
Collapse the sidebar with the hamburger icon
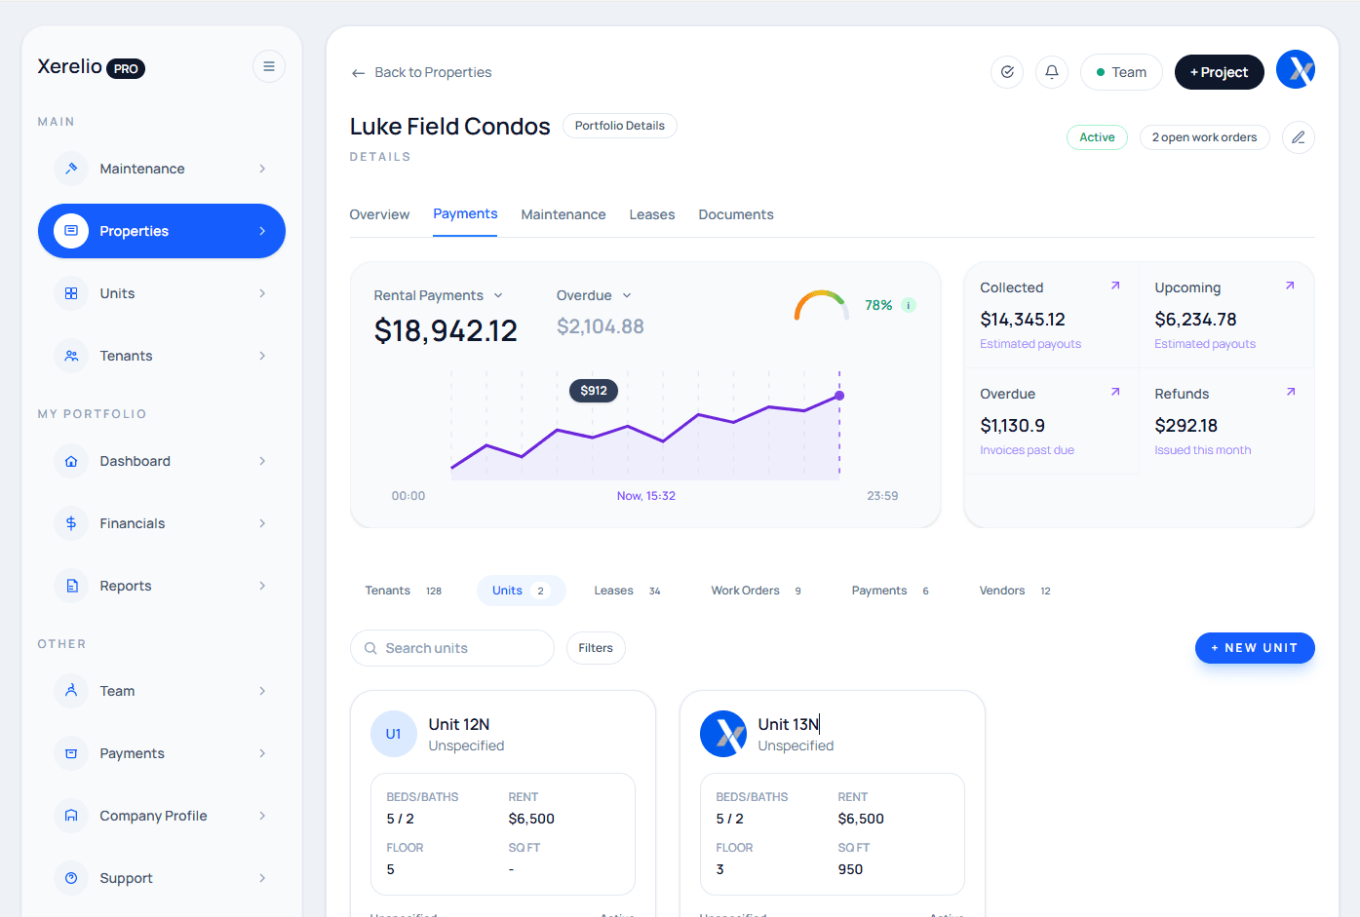(268, 65)
